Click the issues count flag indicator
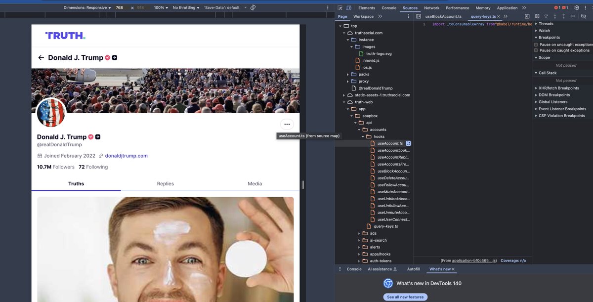This screenshot has height=302, width=593. coord(565,8)
